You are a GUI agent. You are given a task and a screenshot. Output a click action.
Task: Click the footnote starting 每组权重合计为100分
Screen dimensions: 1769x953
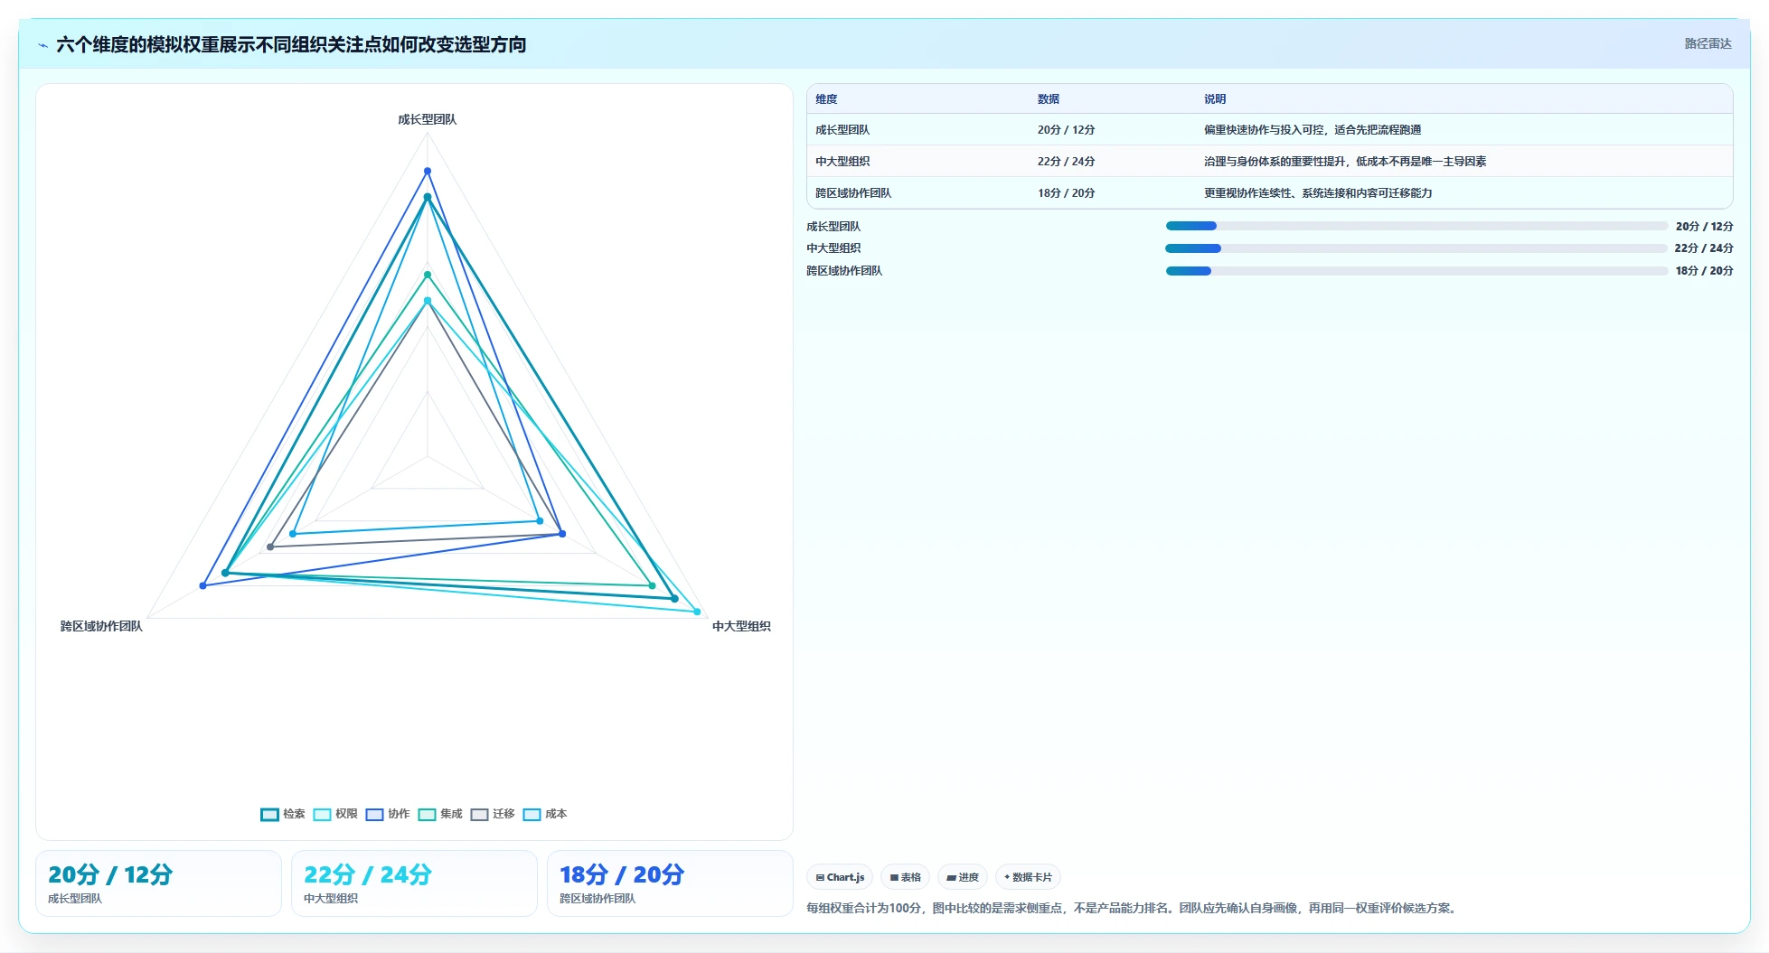(x=1133, y=908)
